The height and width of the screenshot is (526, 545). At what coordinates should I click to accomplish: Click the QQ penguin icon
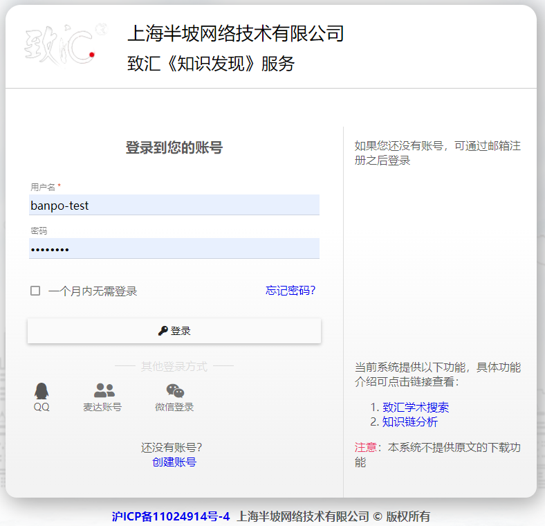coord(41,391)
